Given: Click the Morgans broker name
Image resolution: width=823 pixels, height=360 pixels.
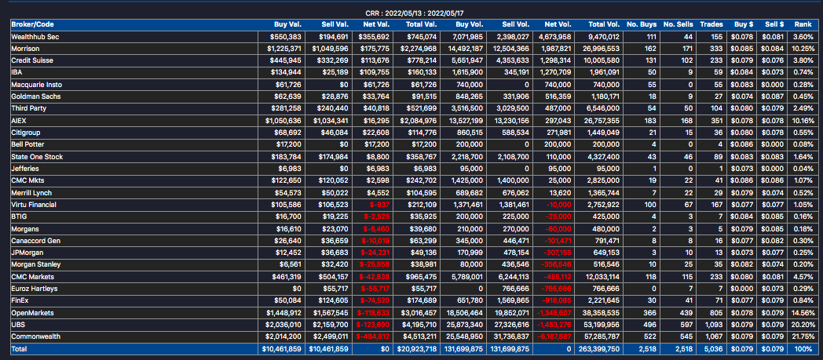Looking at the screenshot, I should [24, 228].
